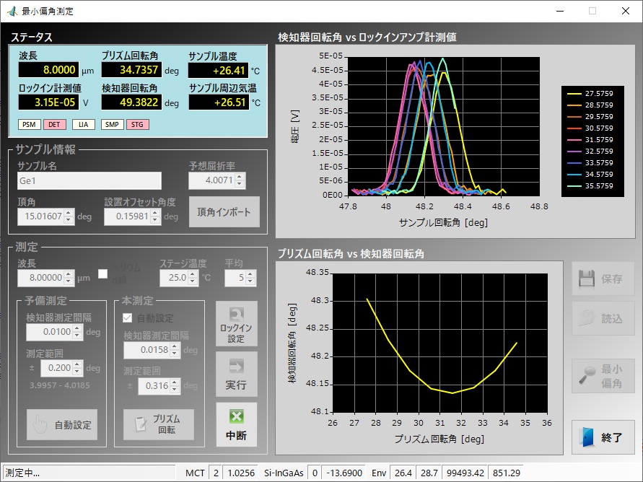Viewport: 643px width, 482px height.
Task: Click the 最小偏角 button
Action: pos(603,376)
